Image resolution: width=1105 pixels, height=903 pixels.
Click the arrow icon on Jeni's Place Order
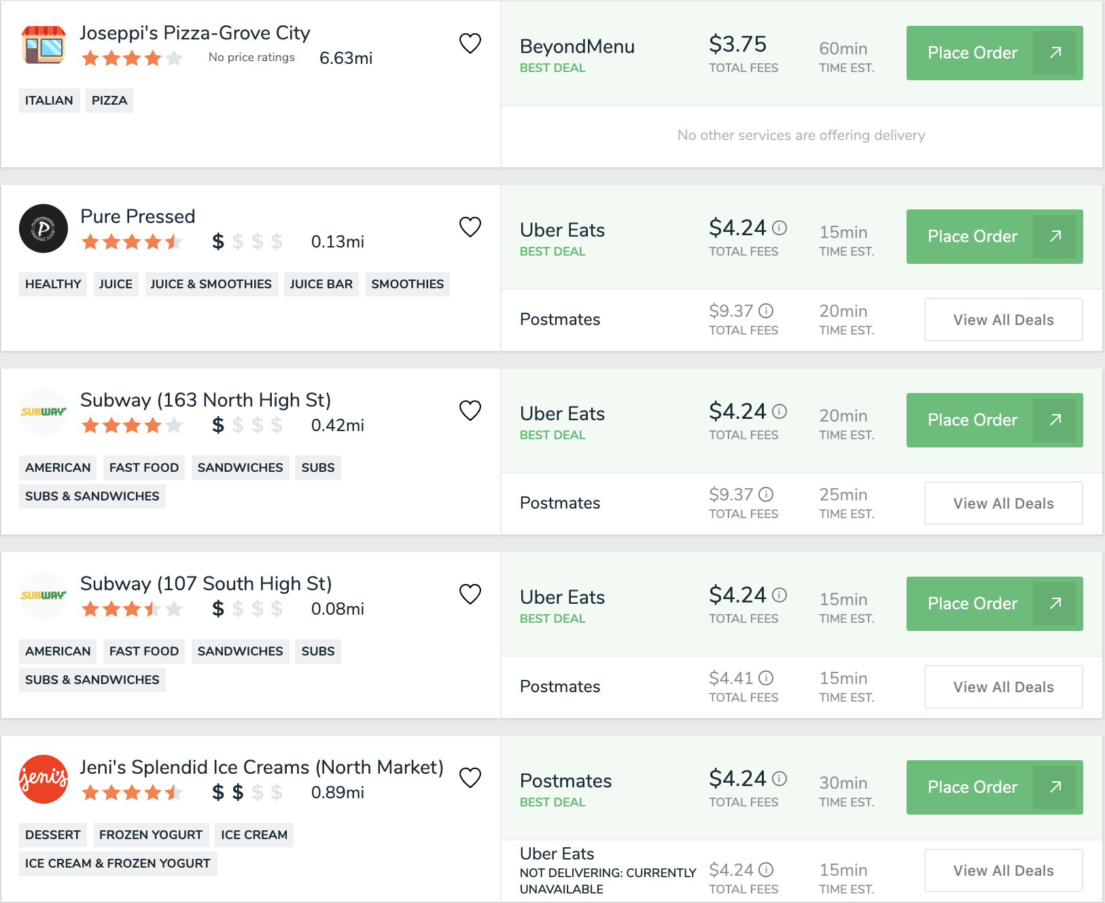click(1055, 787)
